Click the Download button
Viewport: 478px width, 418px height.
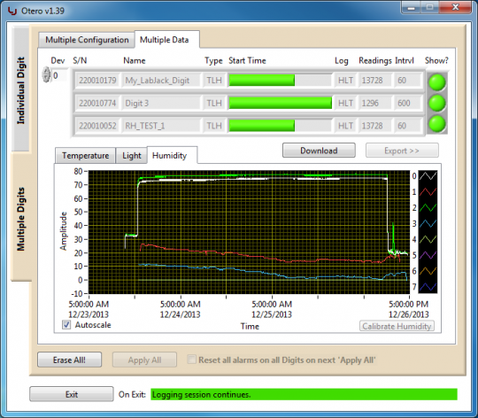(x=319, y=151)
